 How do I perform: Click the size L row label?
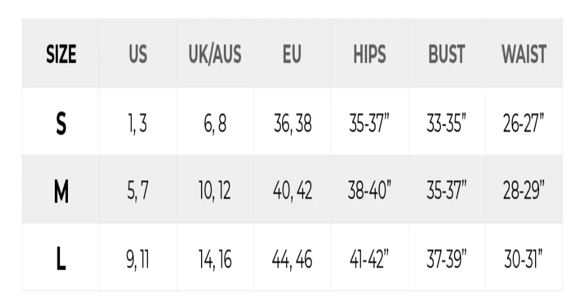point(61,260)
